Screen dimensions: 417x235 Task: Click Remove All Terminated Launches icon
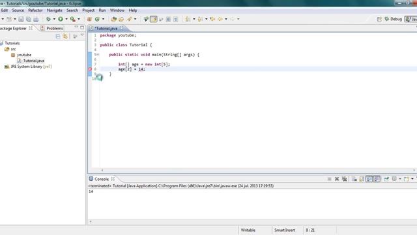[x=344, y=179]
